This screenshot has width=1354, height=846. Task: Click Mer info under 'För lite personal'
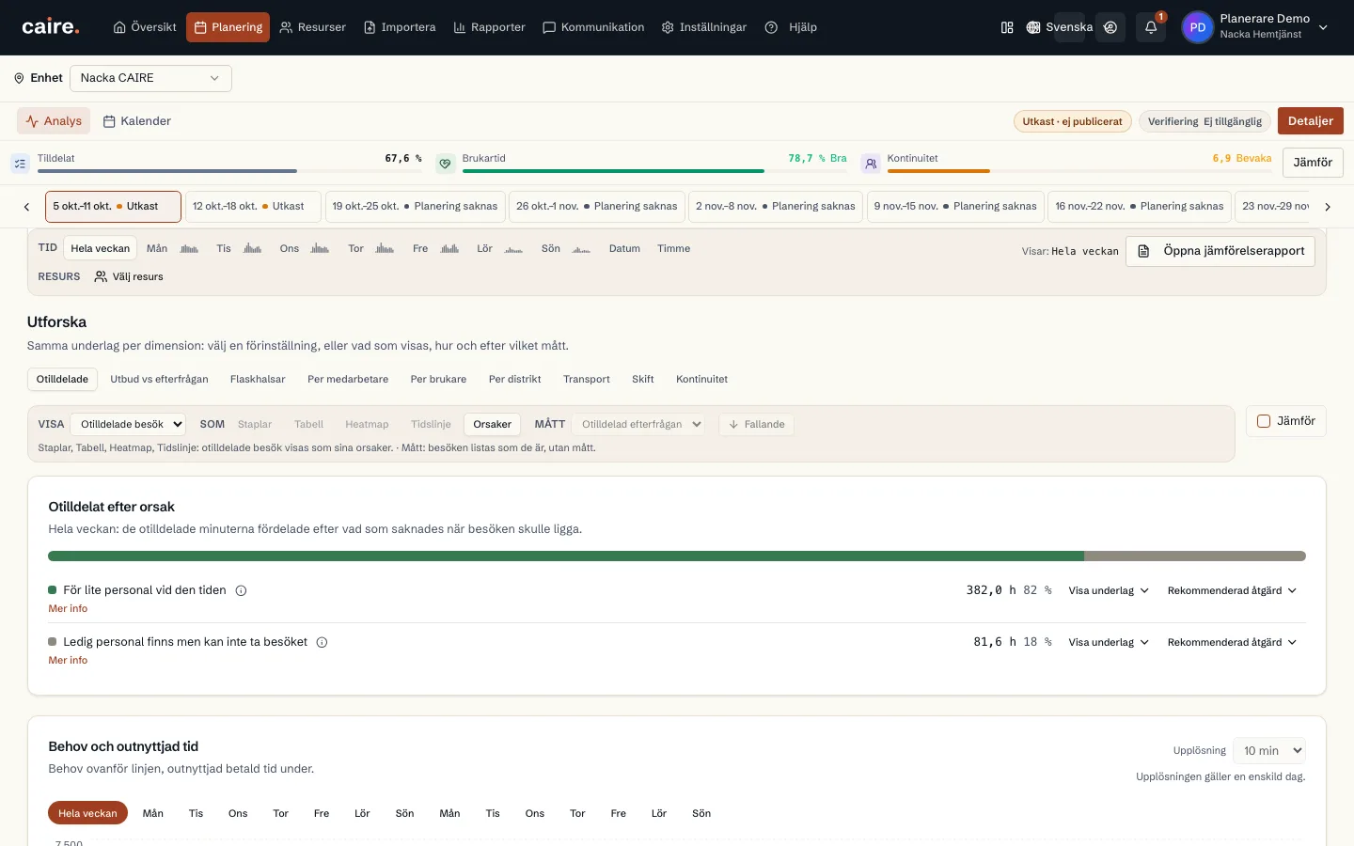pyautogui.click(x=68, y=609)
